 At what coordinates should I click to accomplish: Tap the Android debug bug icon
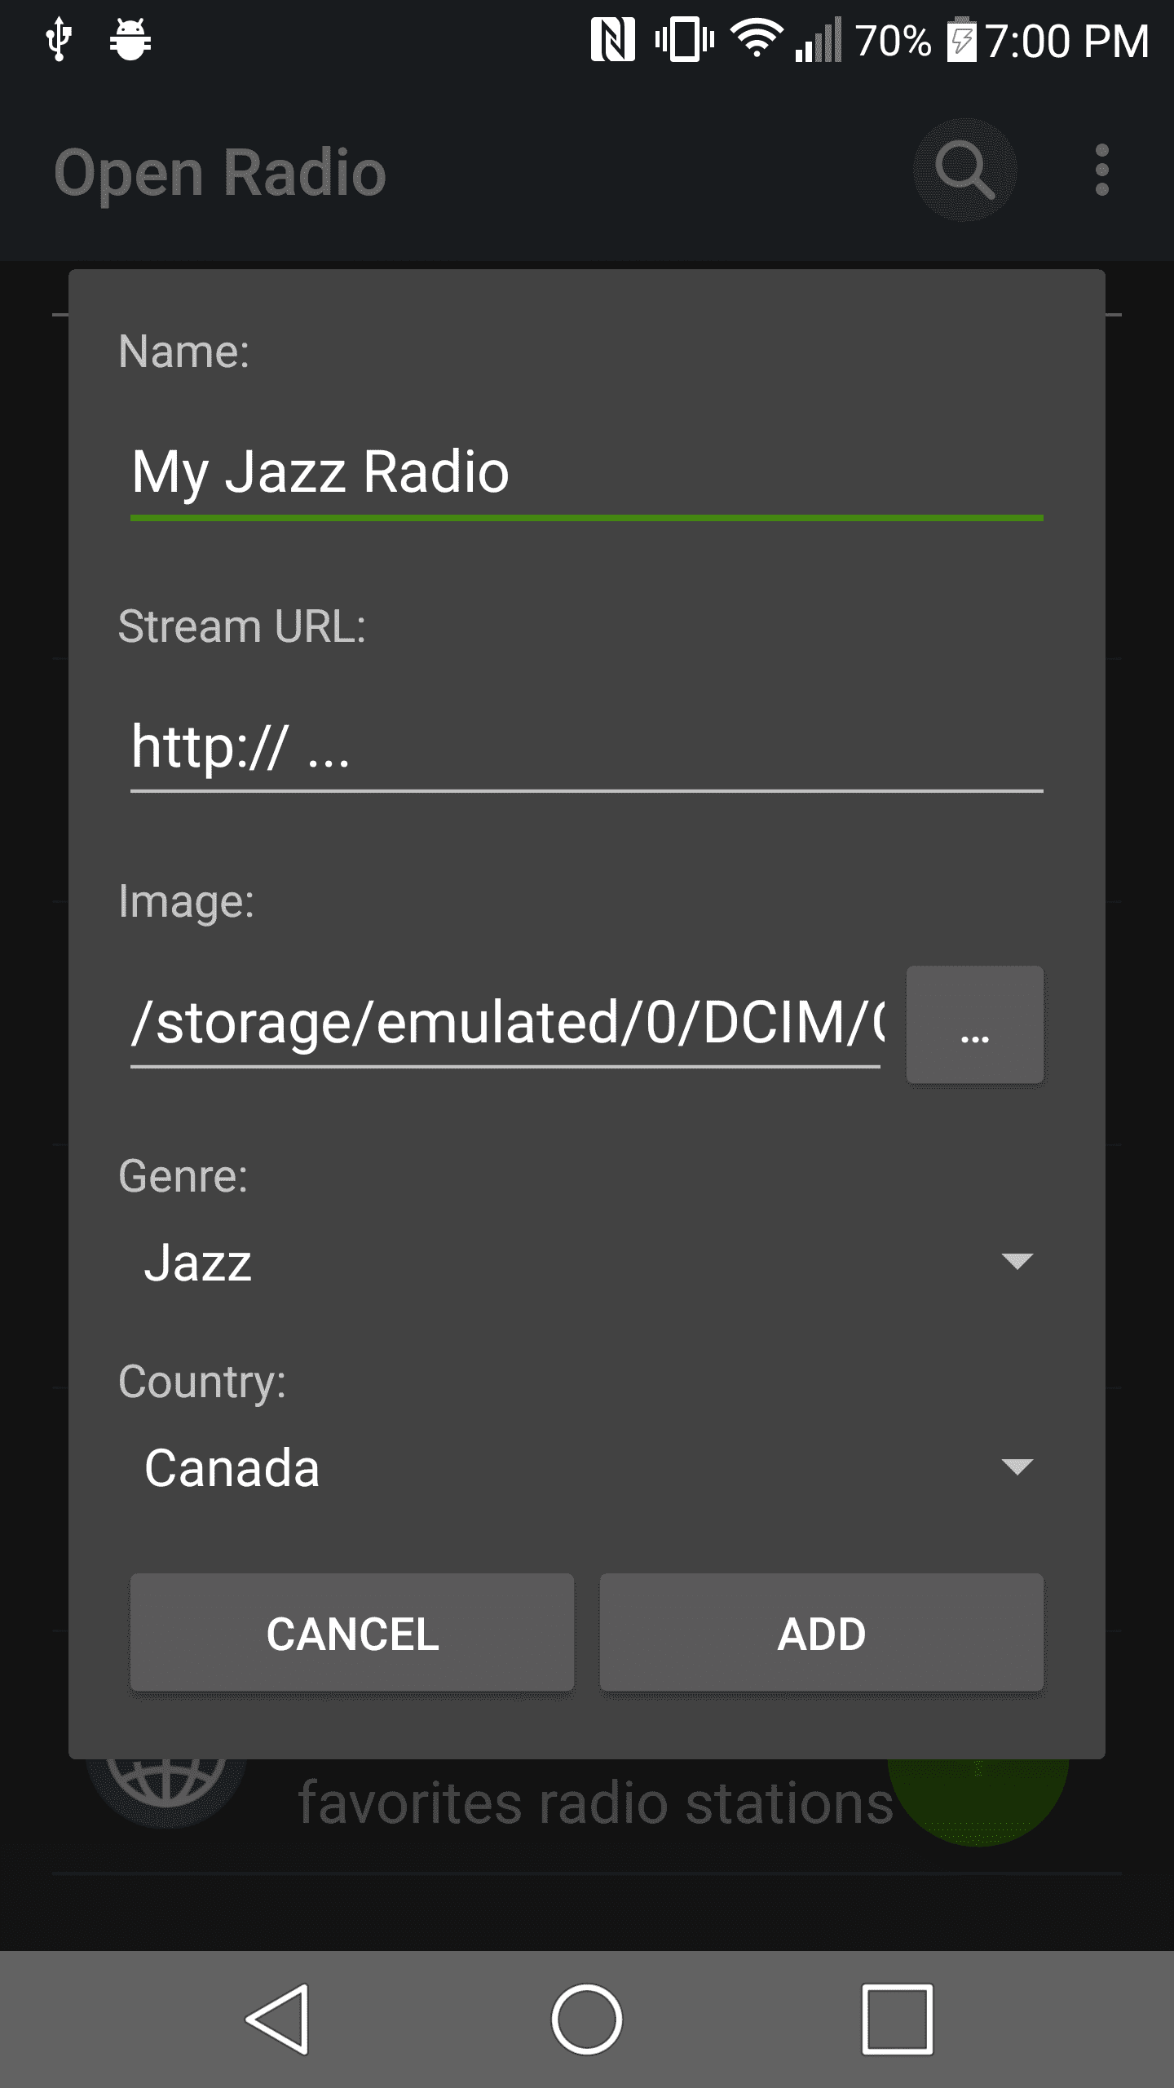pyautogui.click(x=130, y=39)
